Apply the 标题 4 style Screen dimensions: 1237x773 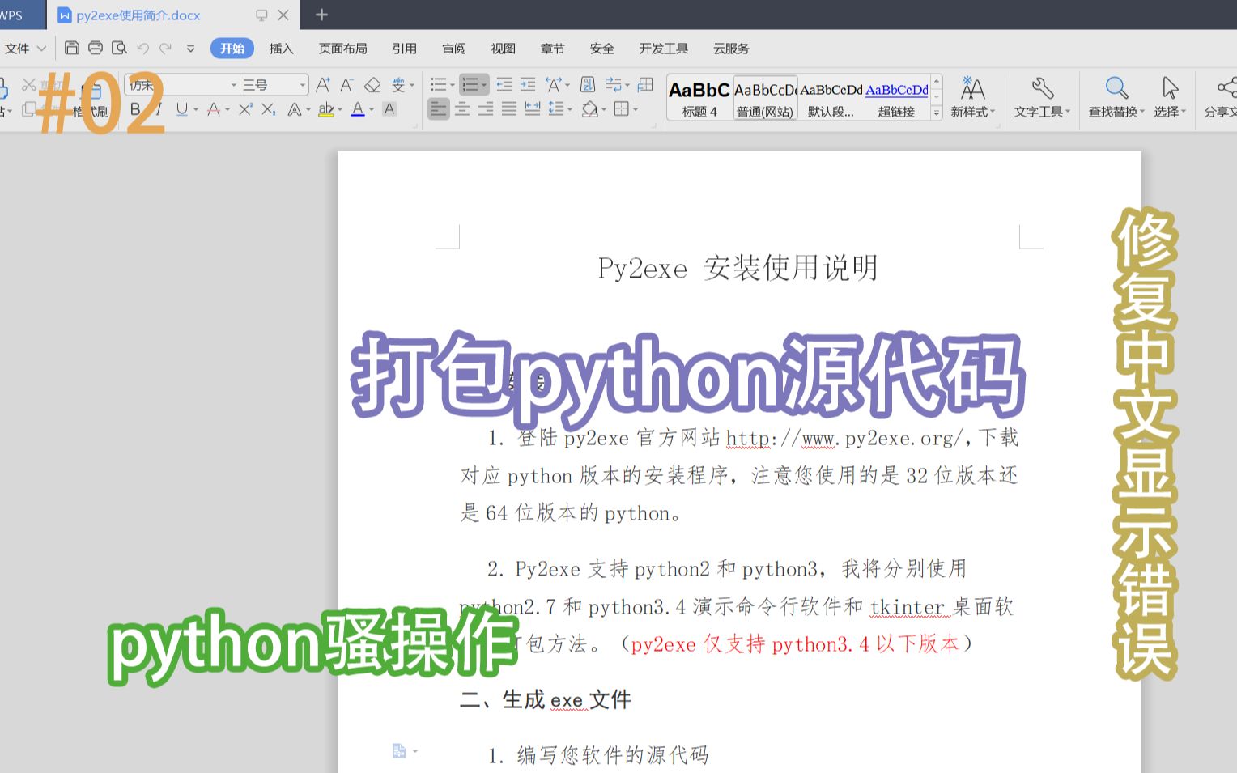point(699,98)
